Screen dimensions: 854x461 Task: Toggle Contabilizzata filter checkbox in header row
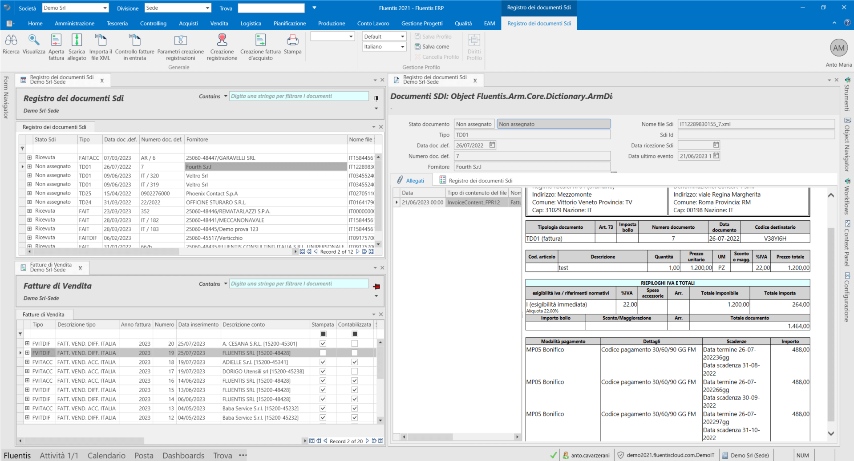coord(355,334)
